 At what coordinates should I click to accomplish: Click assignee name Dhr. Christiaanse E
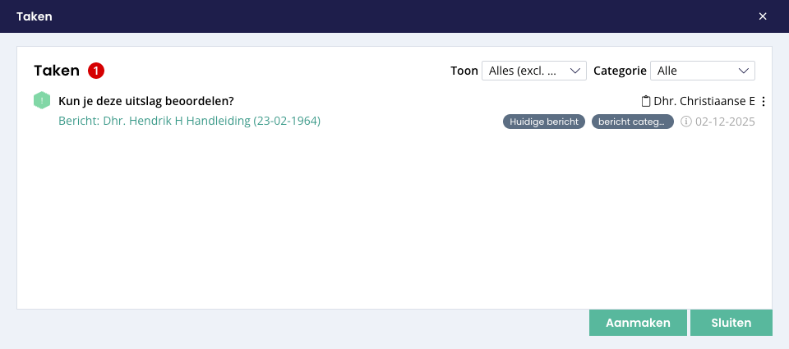tap(704, 101)
